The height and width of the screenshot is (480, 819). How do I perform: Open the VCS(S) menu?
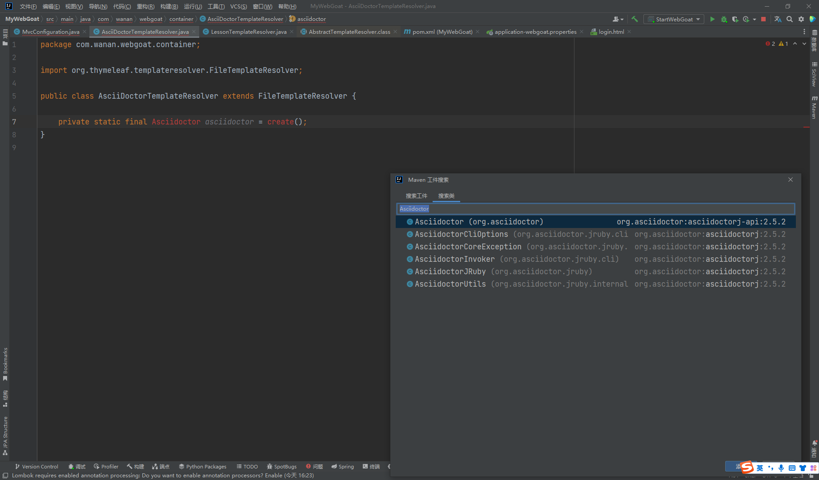pyautogui.click(x=238, y=6)
